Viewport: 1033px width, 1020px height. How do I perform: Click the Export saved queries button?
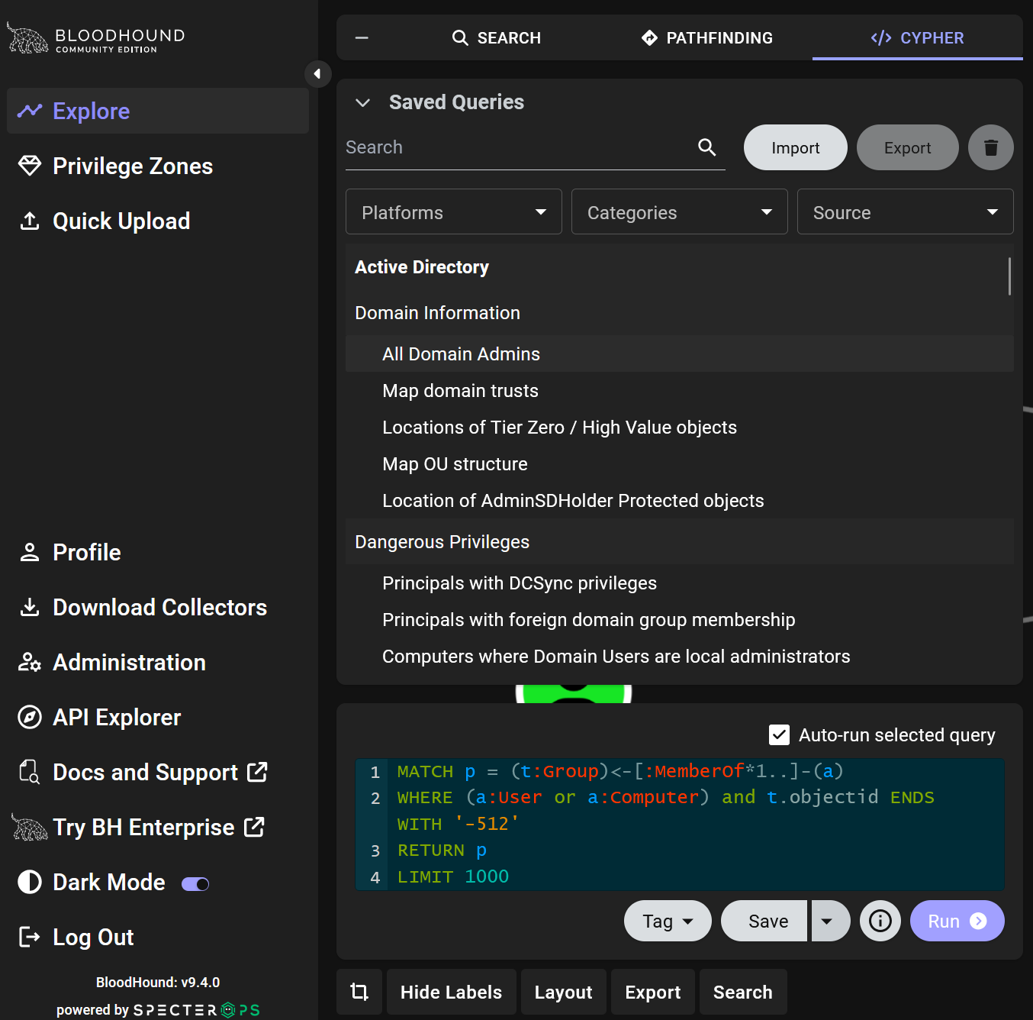tap(908, 147)
